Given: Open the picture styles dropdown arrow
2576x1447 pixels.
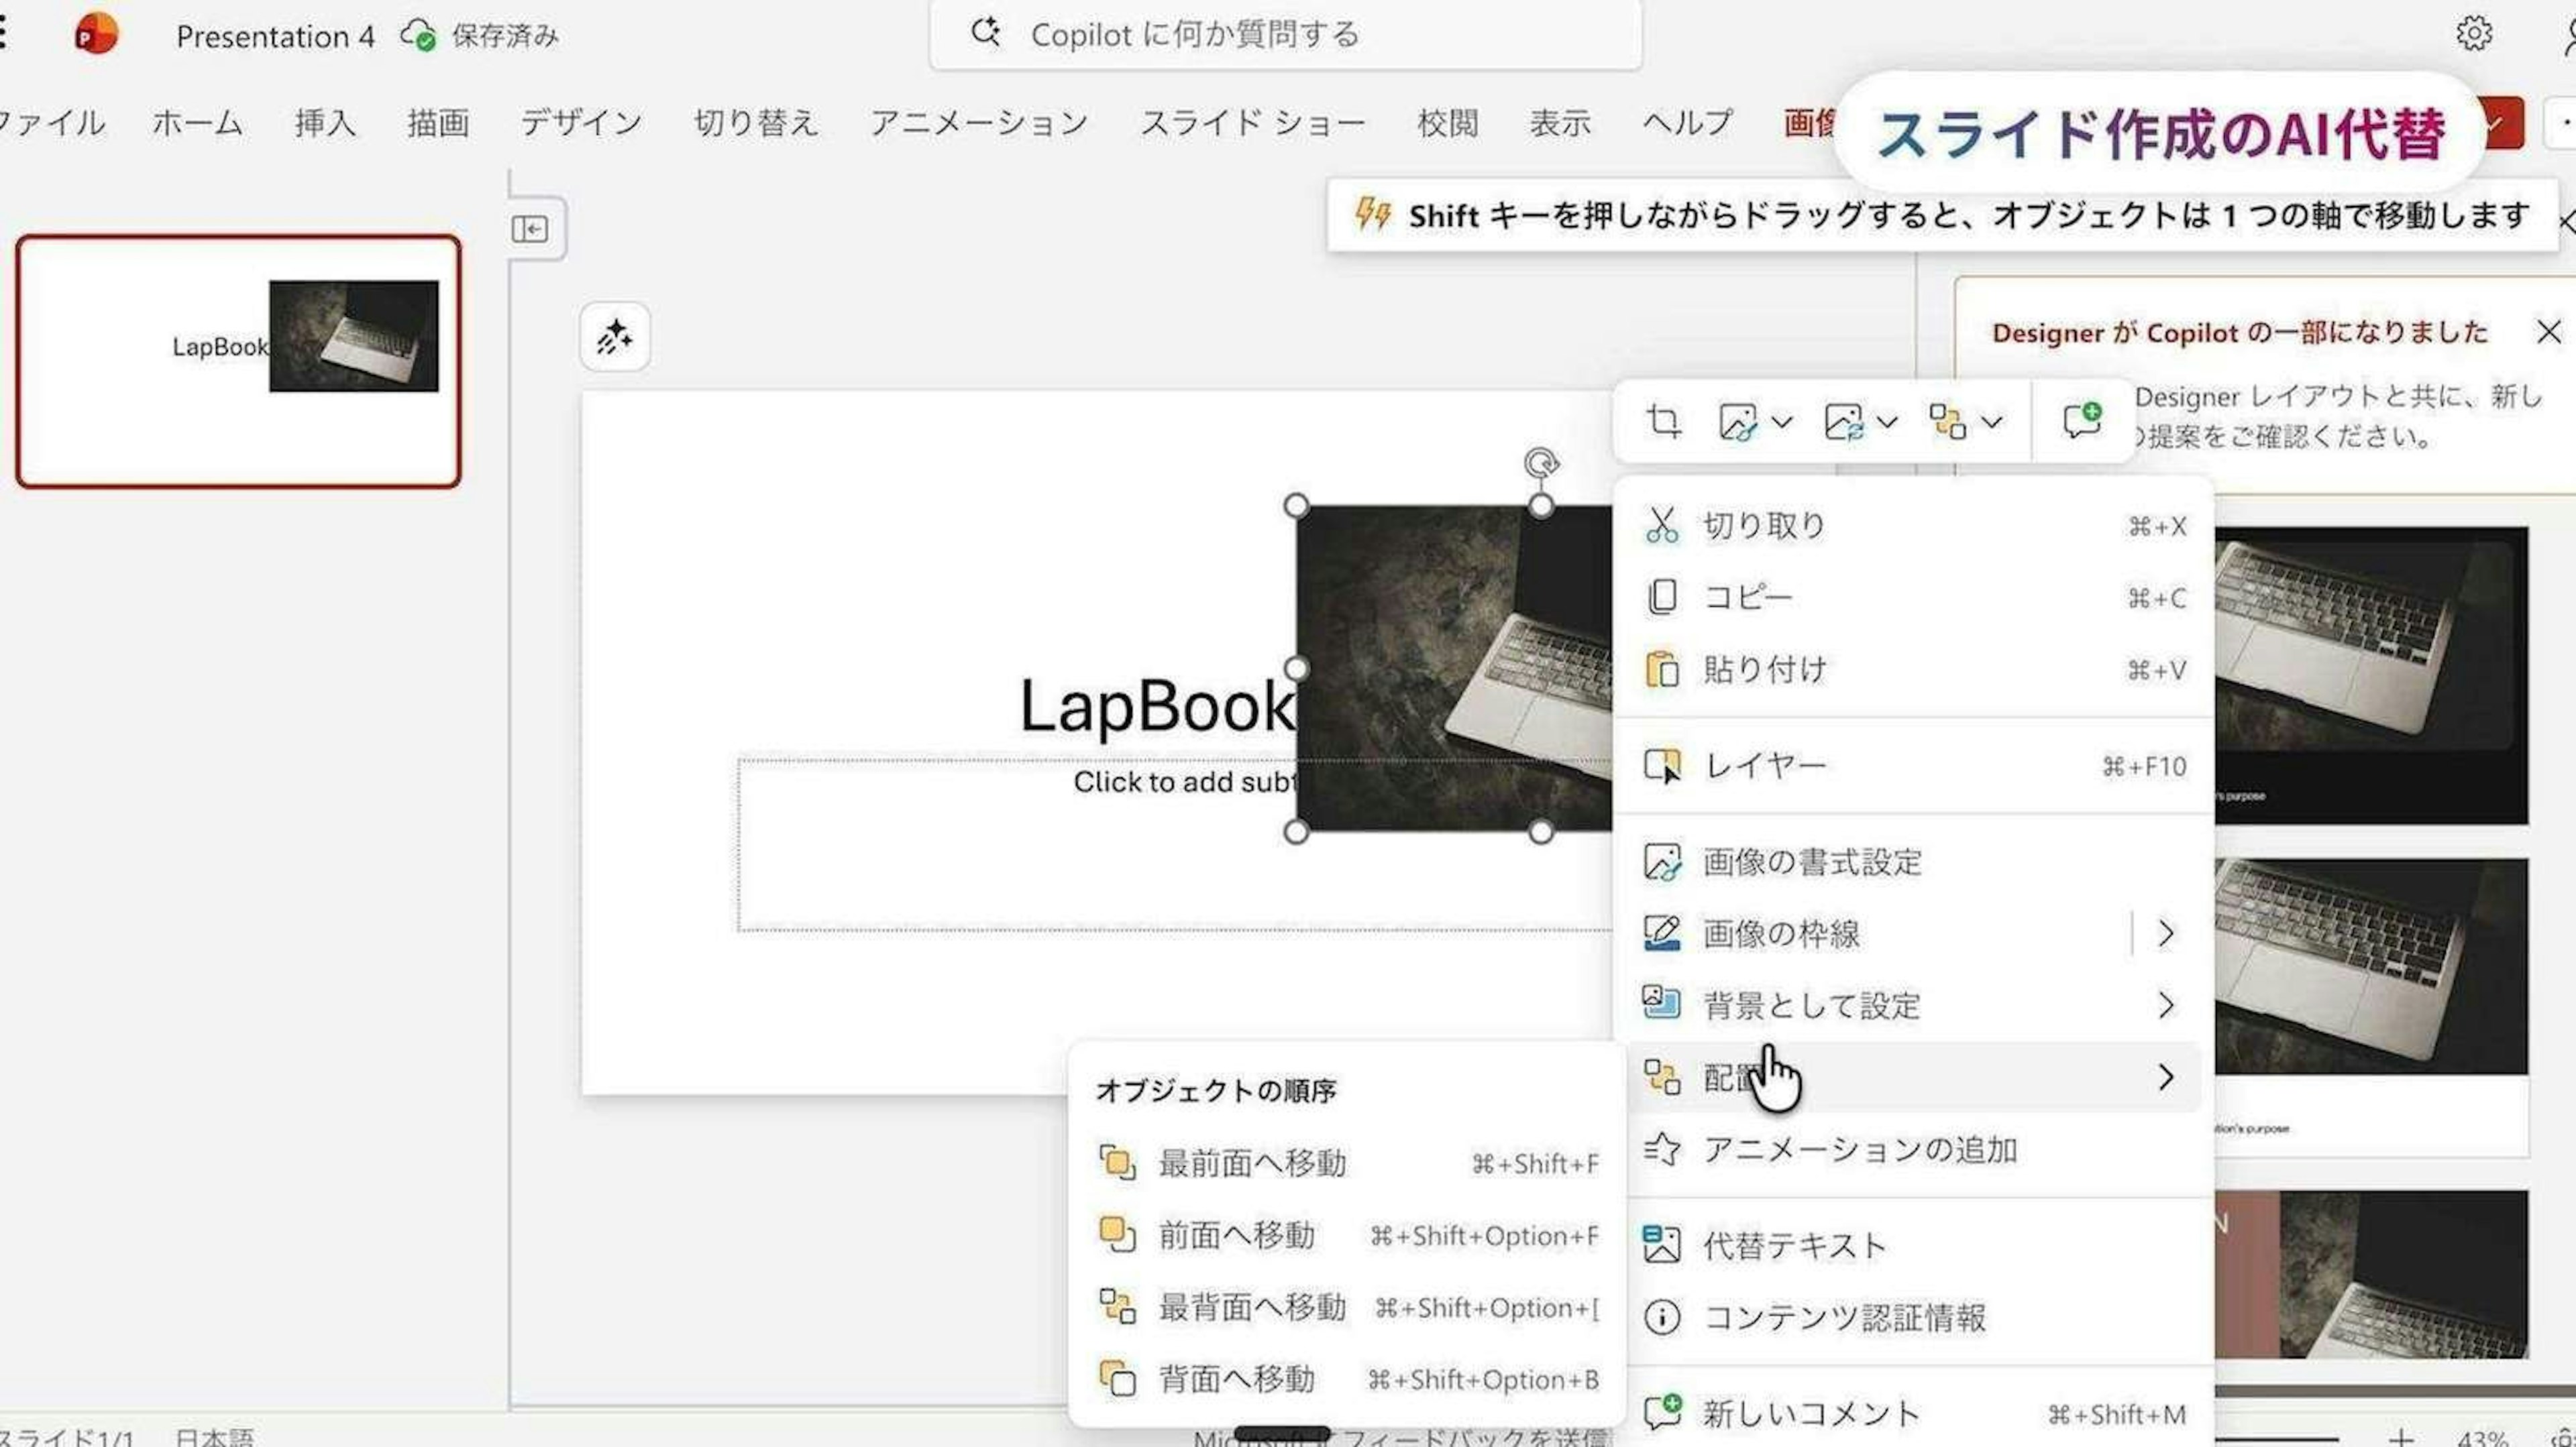Looking at the screenshot, I should (1782, 420).
